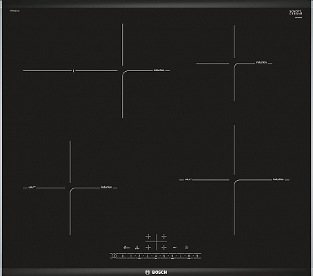
Task: Tap the childproof lock symbol
Action: point(126,248)
